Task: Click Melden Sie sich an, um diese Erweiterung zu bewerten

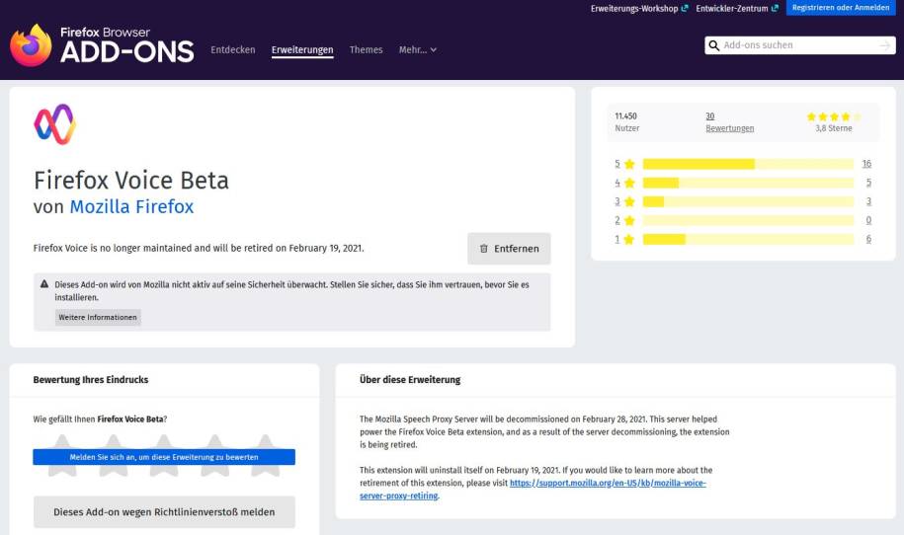Action: click(164, 457)
